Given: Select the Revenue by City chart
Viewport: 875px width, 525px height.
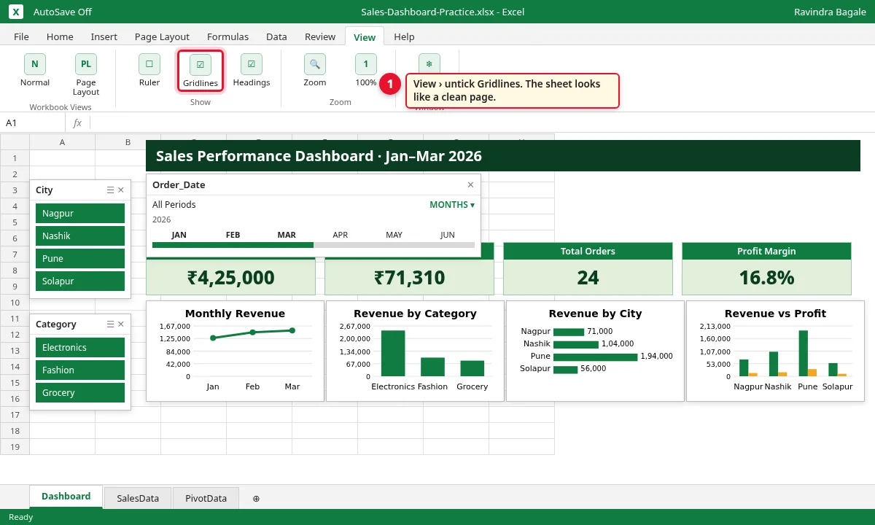Looking at the screenshot, I should [x=595, y=351].
